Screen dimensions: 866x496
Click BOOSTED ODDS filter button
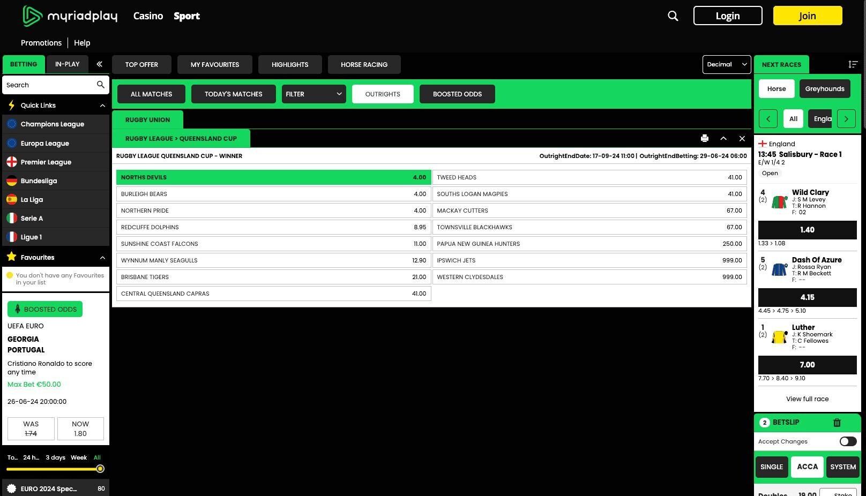[457, 94]
